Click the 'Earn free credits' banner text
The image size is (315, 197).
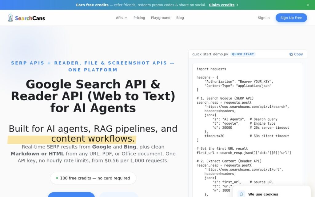(92, 5)
